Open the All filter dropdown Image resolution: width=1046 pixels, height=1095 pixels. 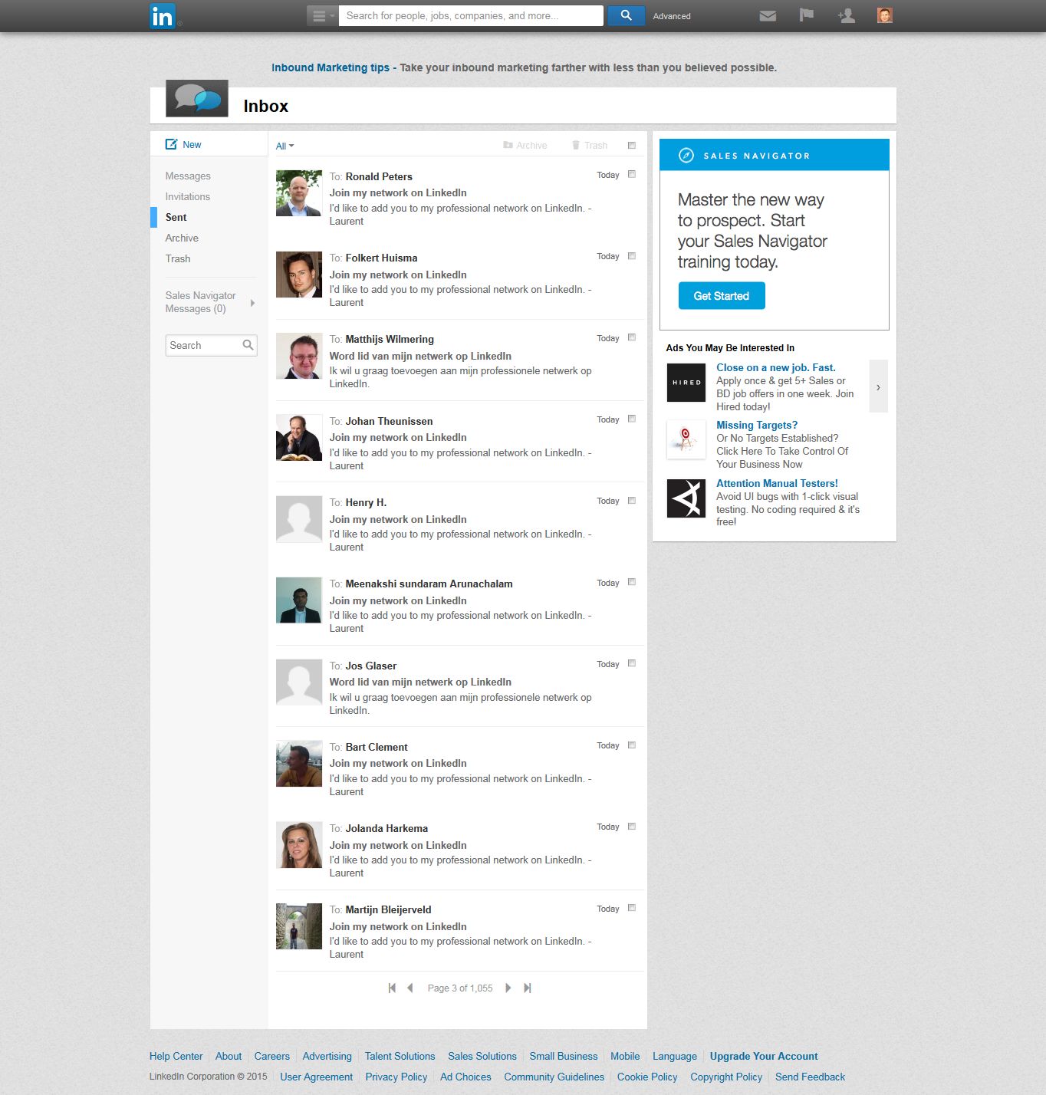click(x=285, y=146)
